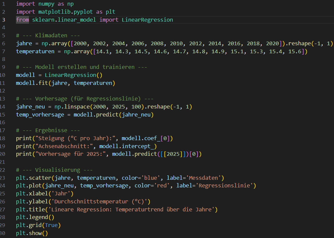The image size is (334, 238).
Task: Click the 'blue' color string in plt.scatter
Action: (x=152, y=178)
